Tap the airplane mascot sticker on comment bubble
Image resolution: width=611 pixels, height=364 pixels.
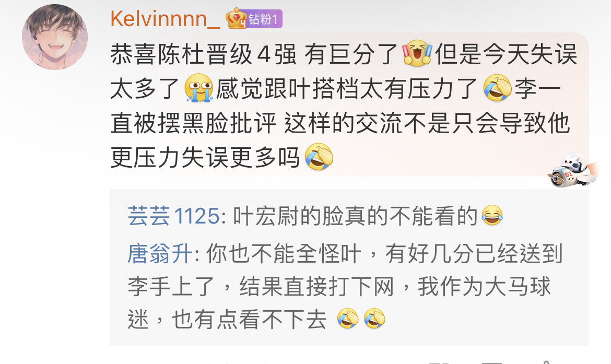pyautogui.click(x=573, y=170)
